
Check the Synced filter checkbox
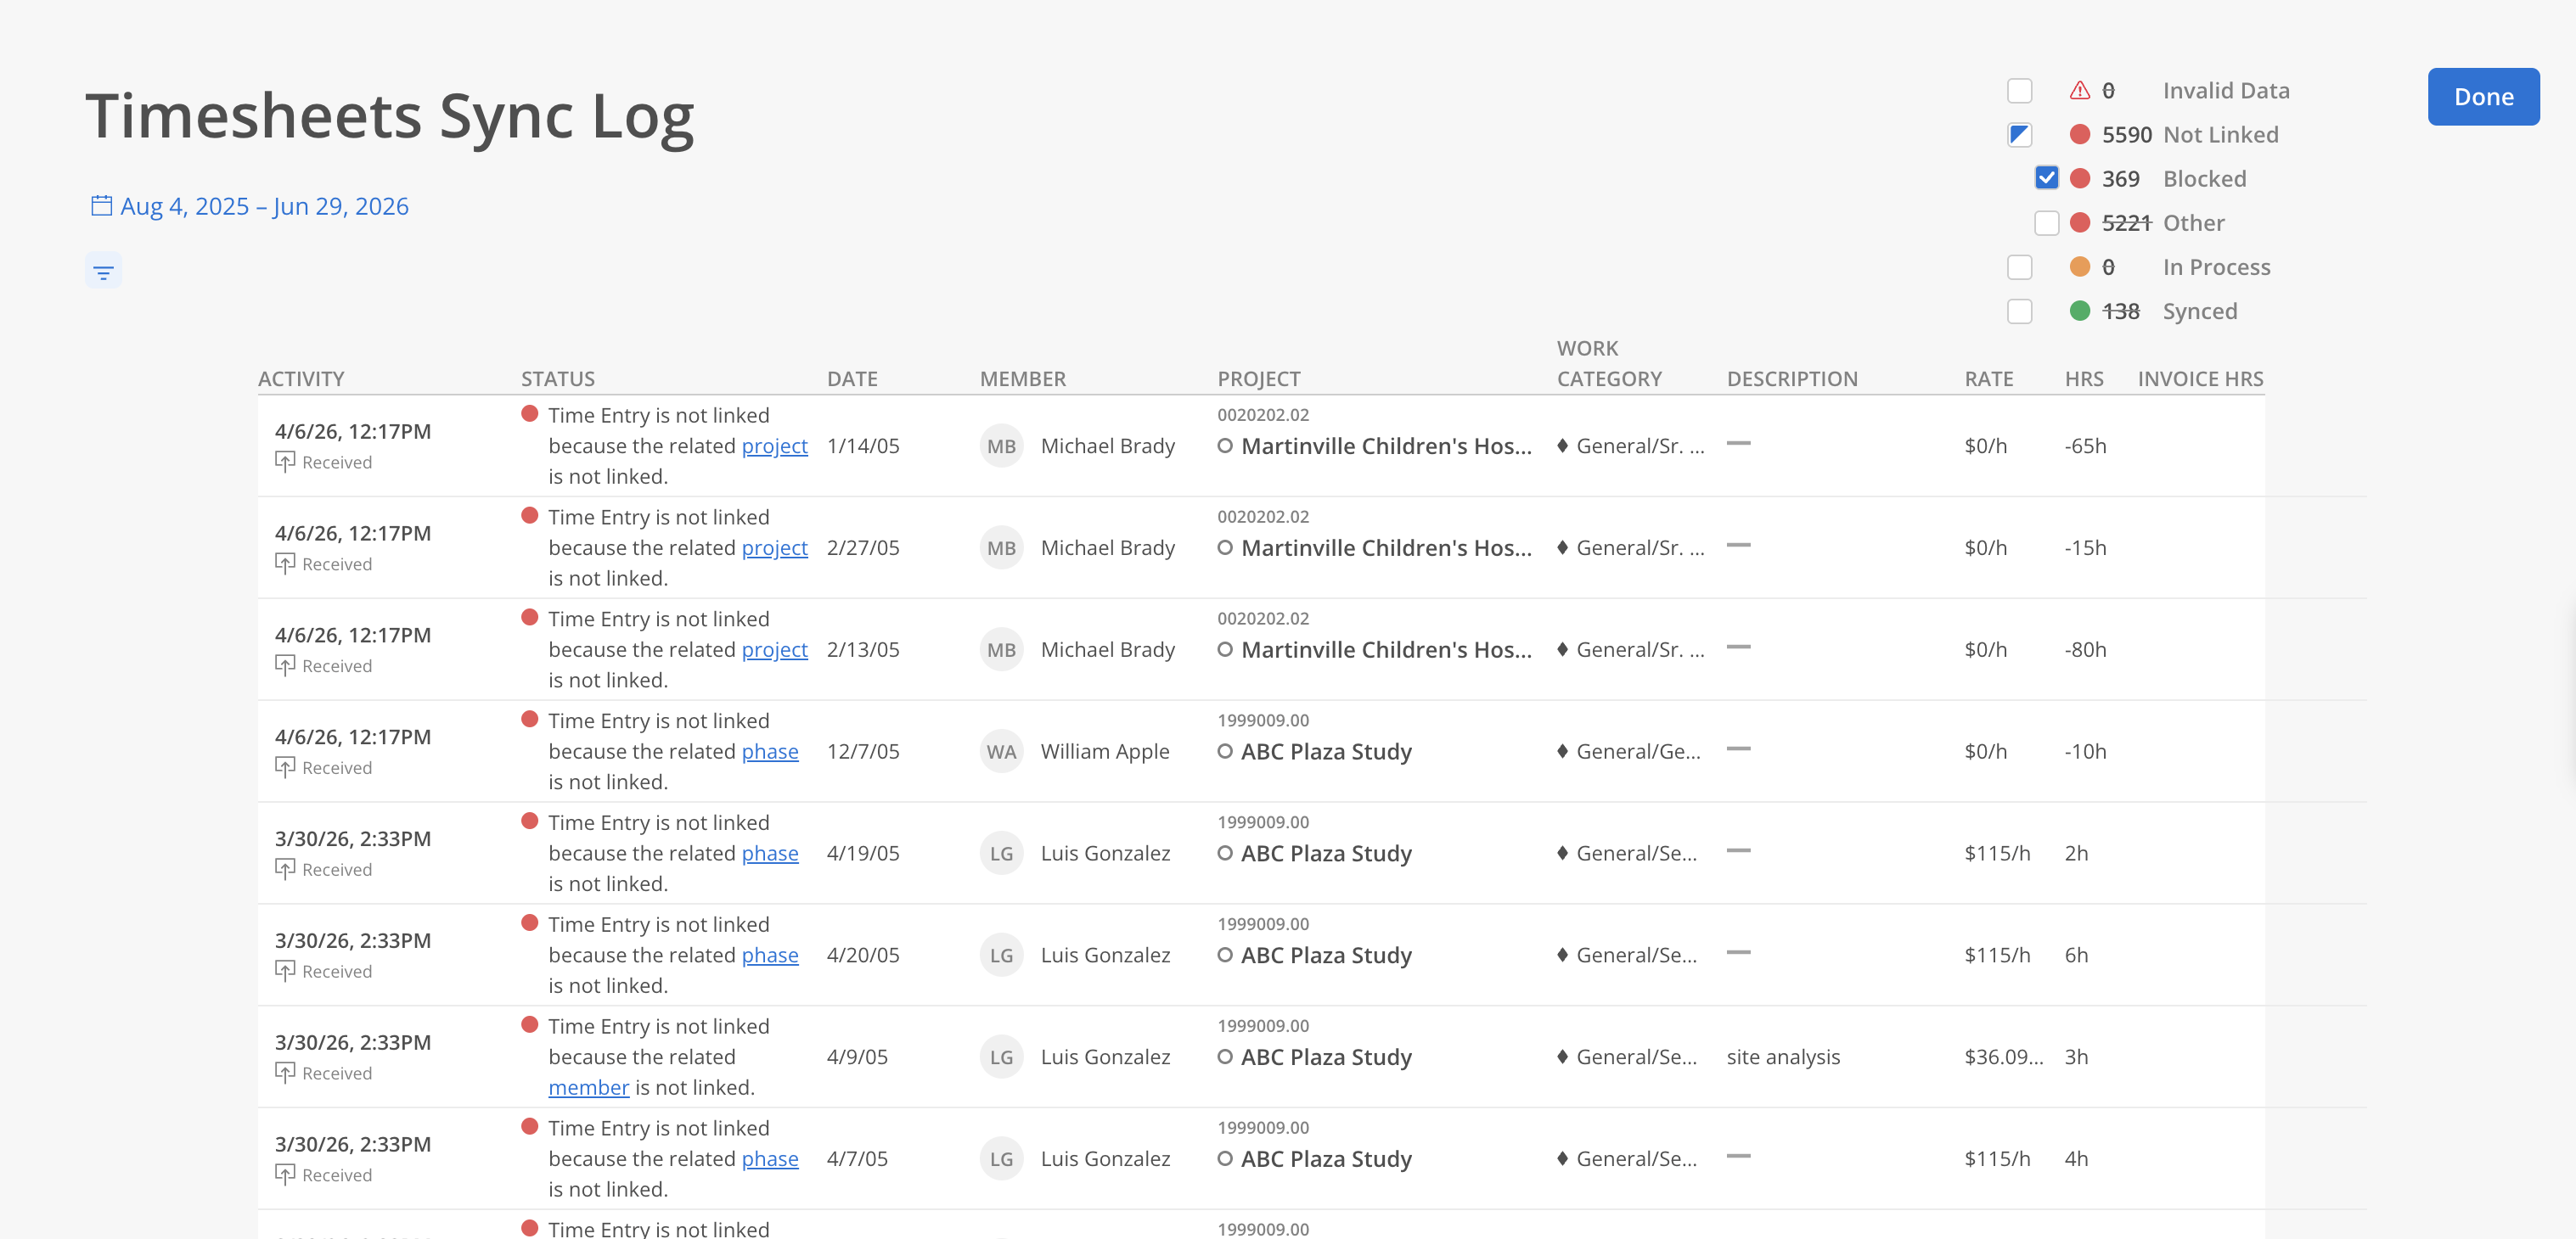pos(2019,311)
